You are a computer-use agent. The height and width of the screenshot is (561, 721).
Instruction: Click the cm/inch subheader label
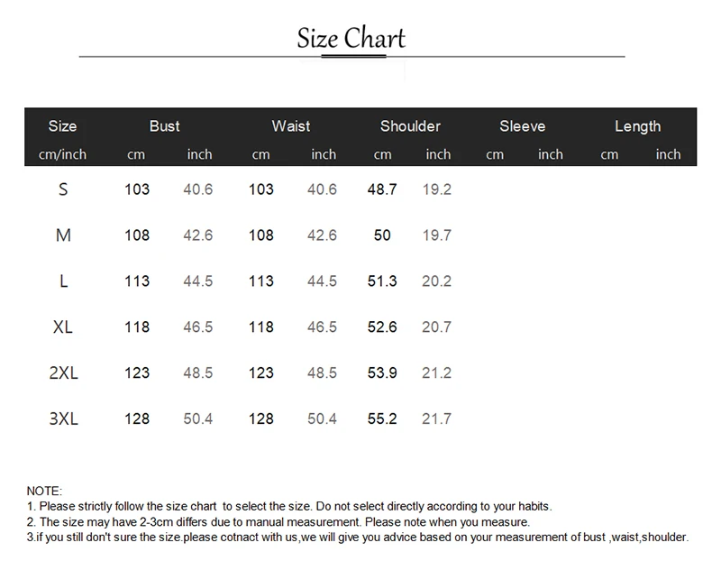[x=62, y=154]
